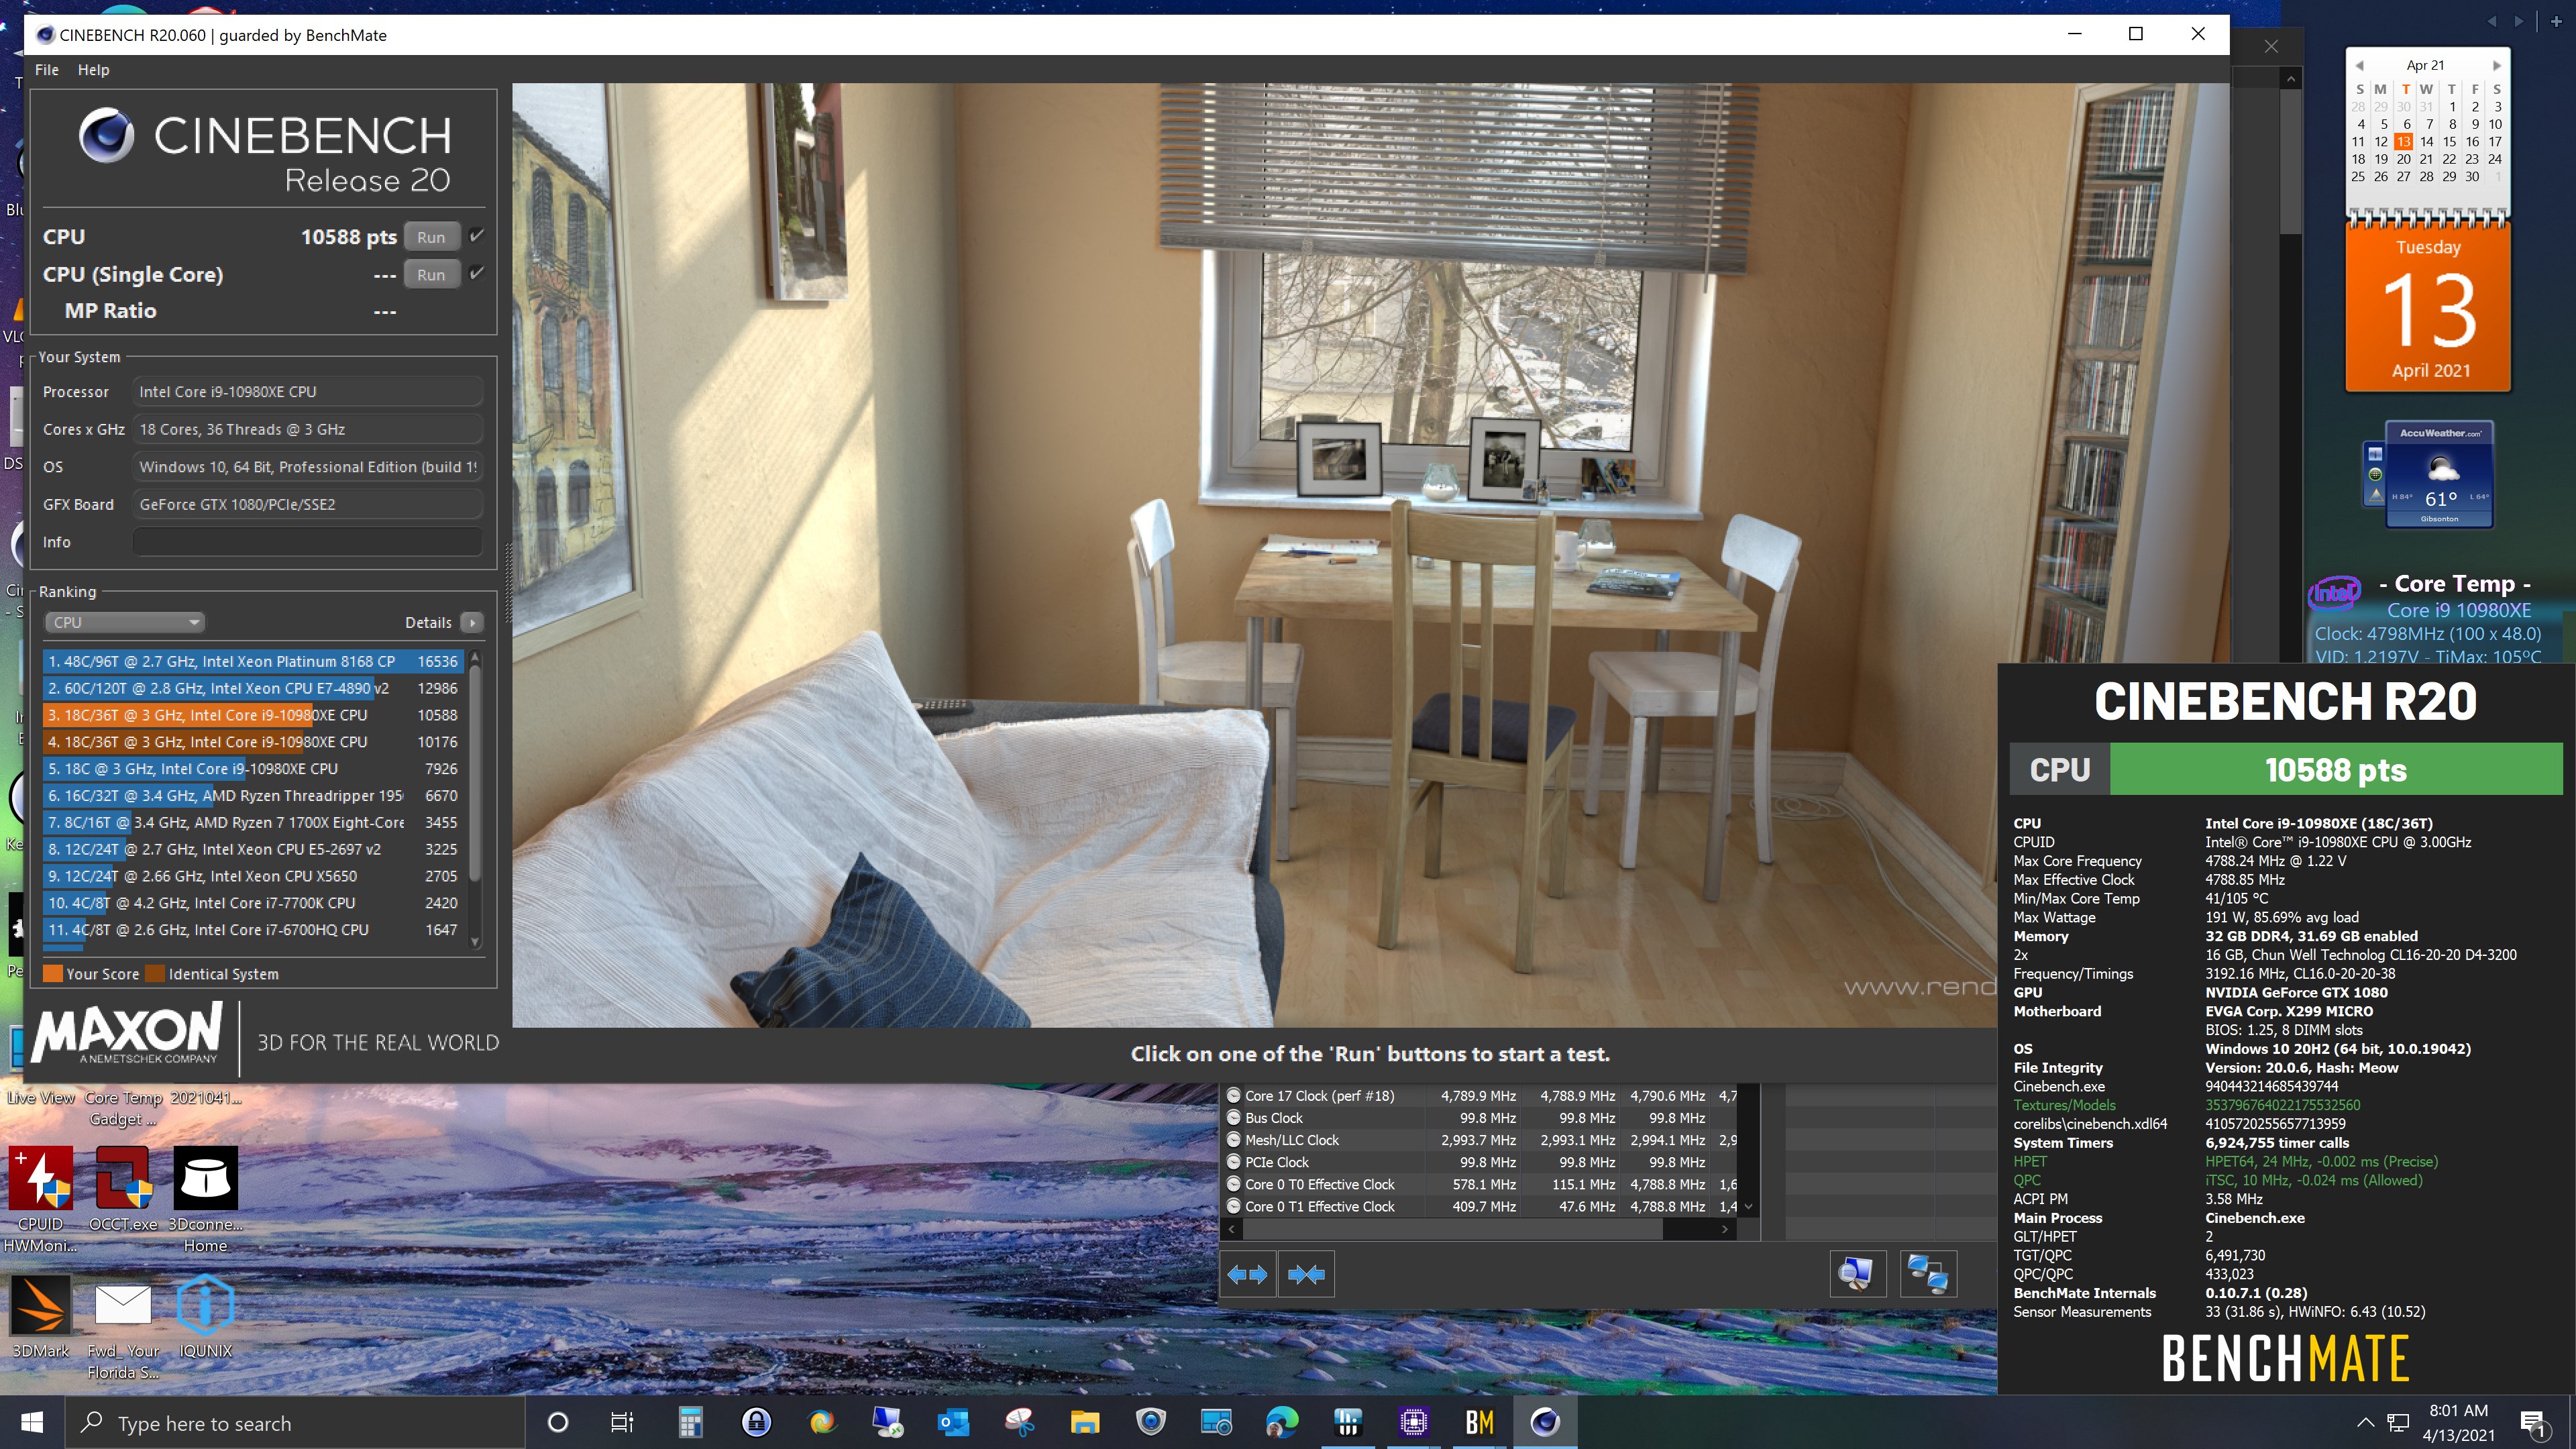Click scroll-down arrow of ranking list

[x=475, y=942]
